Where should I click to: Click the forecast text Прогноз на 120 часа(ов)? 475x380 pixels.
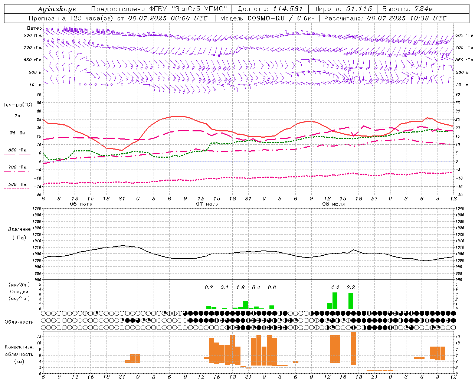tap(71, 18)
